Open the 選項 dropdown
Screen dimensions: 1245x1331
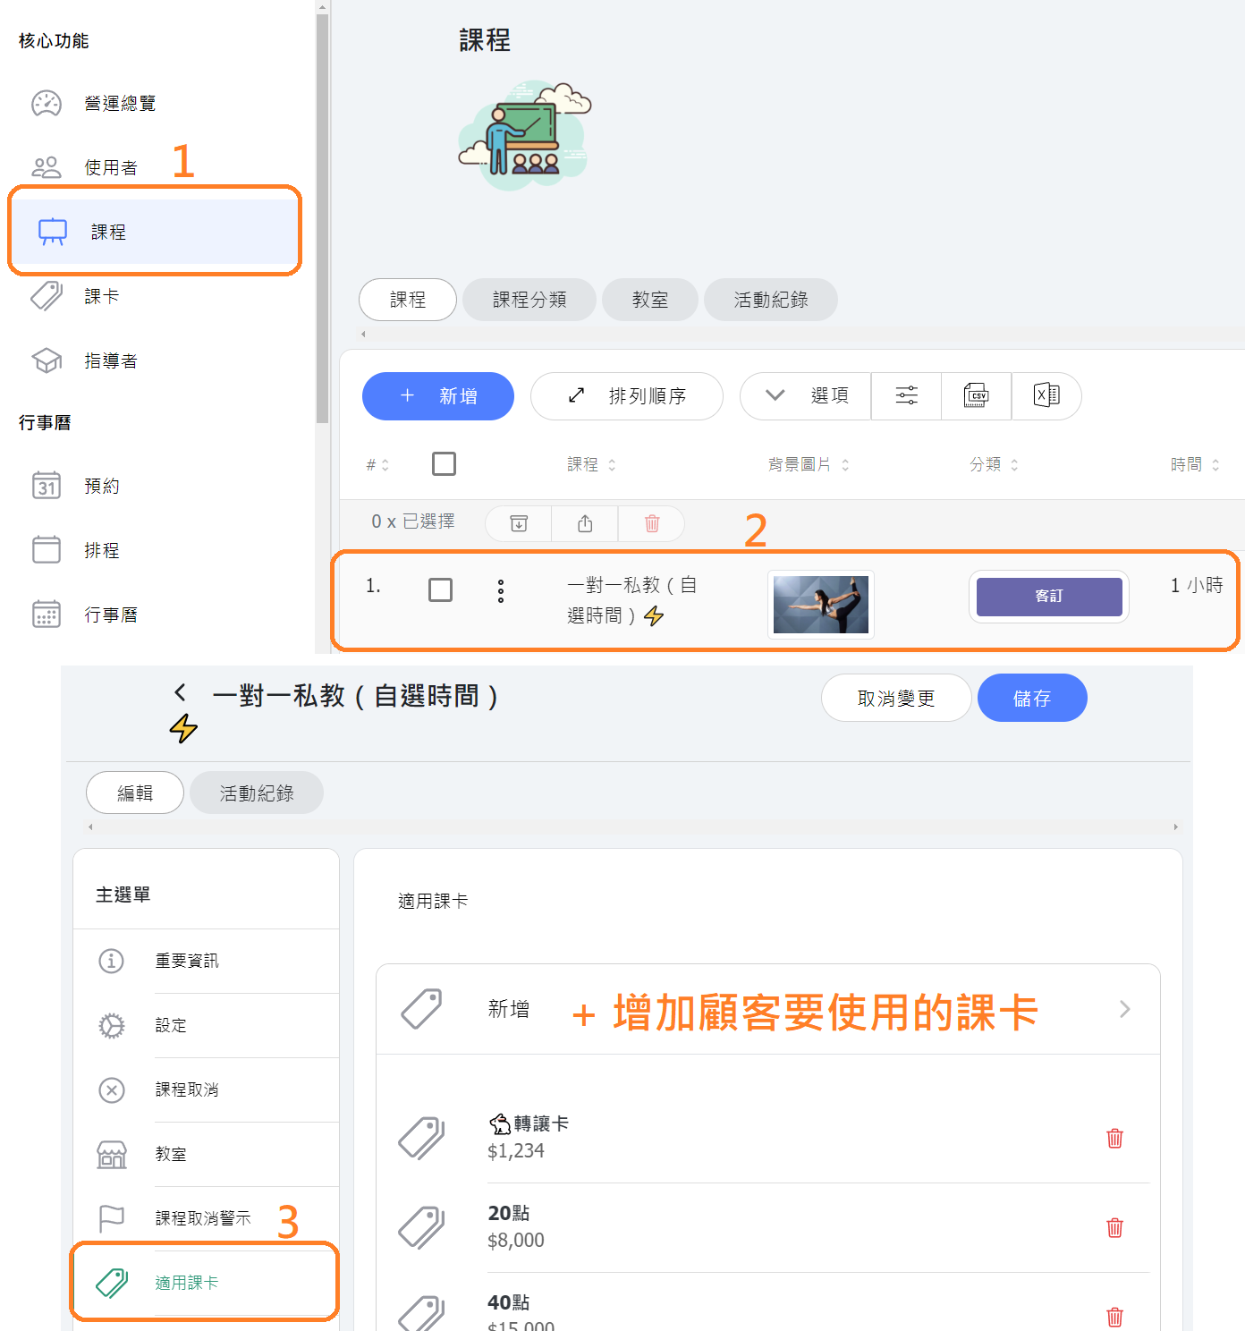tap(806, 395)
